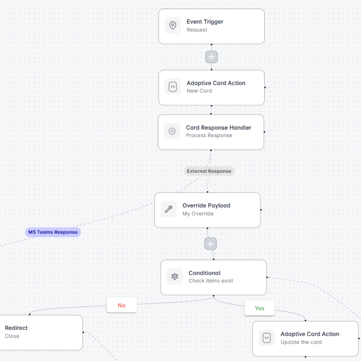This screenshot has width=361, height=361.
Task: Select the Adaptive Card Action New Card title
Action: point(216,83)
